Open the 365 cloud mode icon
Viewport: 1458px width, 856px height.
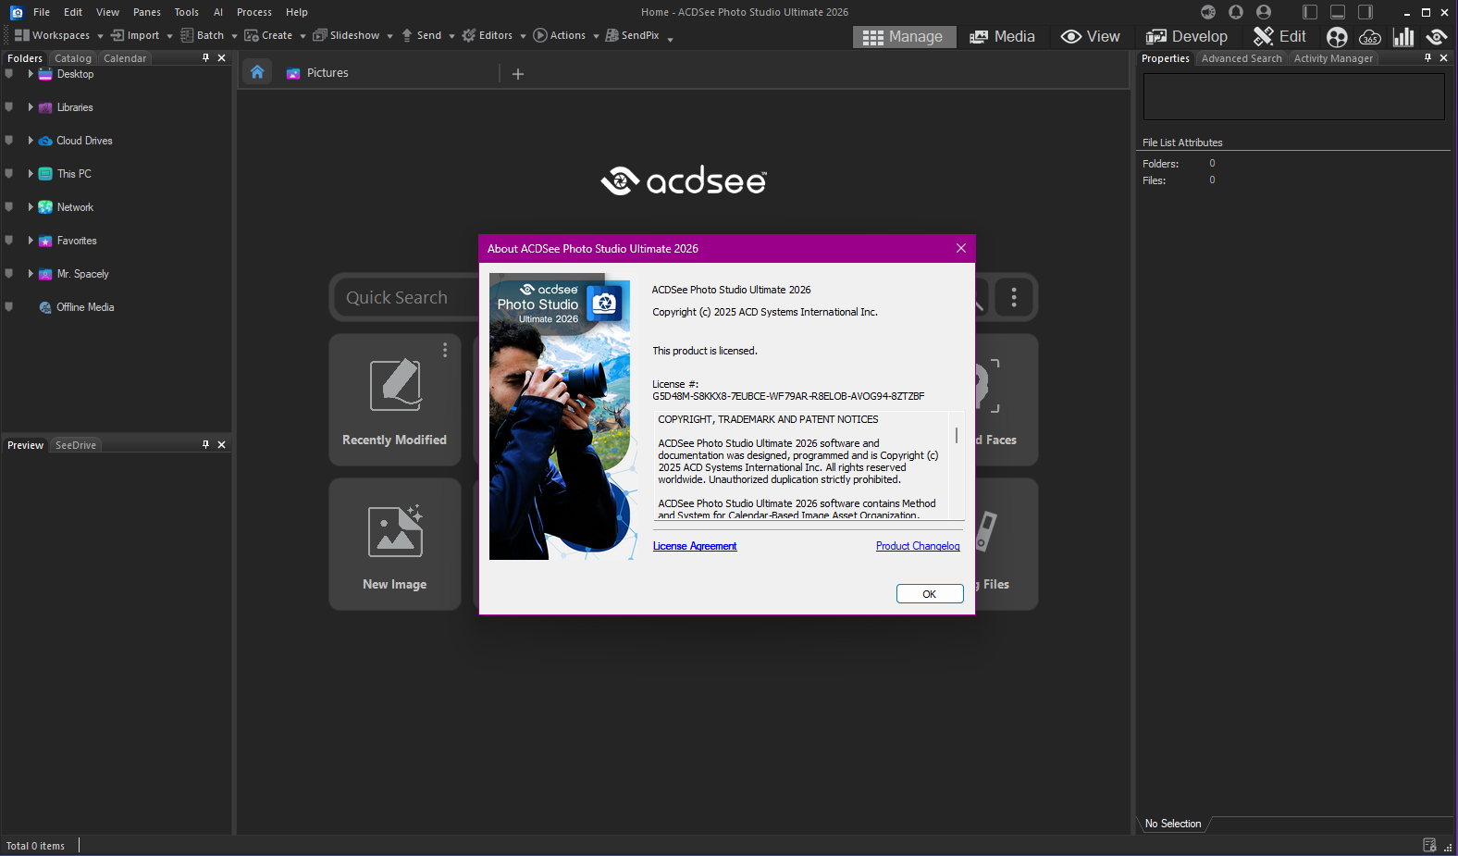(x=1370, y=37)
